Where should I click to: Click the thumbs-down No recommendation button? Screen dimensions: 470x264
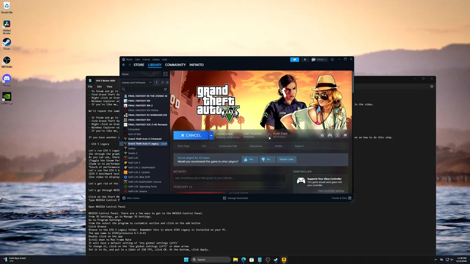coord(267,159)
